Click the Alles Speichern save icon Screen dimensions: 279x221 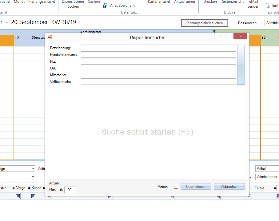[x=105, y=5]
